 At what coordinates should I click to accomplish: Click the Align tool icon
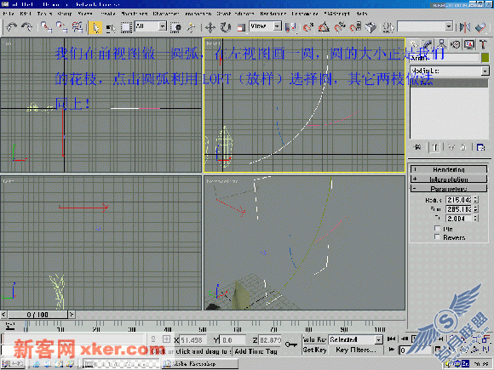(480, 27)
